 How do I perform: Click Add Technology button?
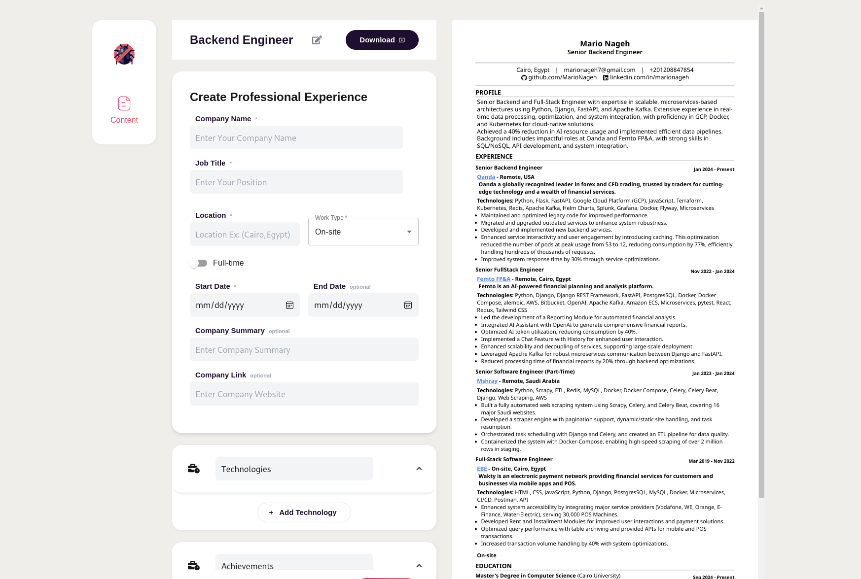tap(304, 512)
